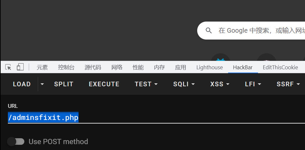Open the EditThisCookie tab
Image resolution: width=305 pixels, height=150 pixels.
280,67
